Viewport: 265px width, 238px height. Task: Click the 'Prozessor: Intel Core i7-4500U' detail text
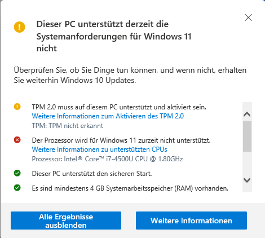107,159
